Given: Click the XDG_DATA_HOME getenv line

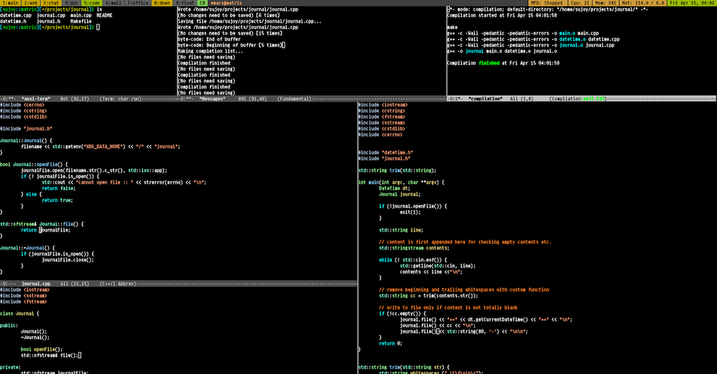Looking at the screenshot, I should (x=100, y=146).
